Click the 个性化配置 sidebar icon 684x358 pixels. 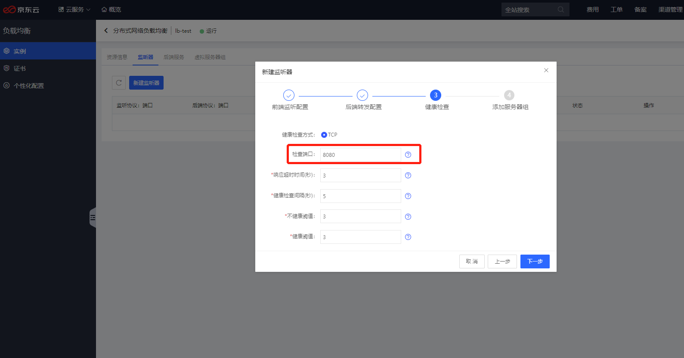(6, 85)
